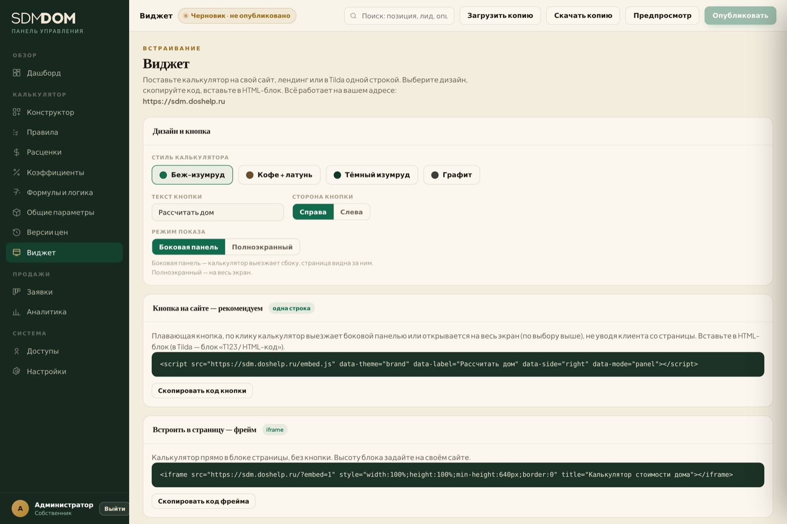Go to Правила page
Image resolution: width=787 pixels, height=524 pixels.
click(64, 132)
